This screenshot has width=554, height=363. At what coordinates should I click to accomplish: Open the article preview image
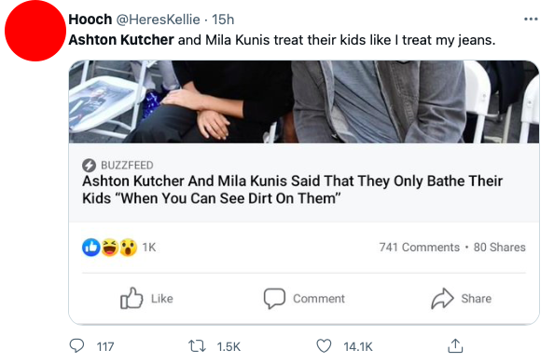tap(304, 101)
